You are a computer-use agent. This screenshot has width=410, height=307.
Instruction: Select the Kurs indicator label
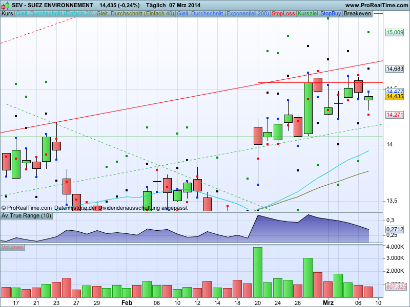[x=7, y=14]
